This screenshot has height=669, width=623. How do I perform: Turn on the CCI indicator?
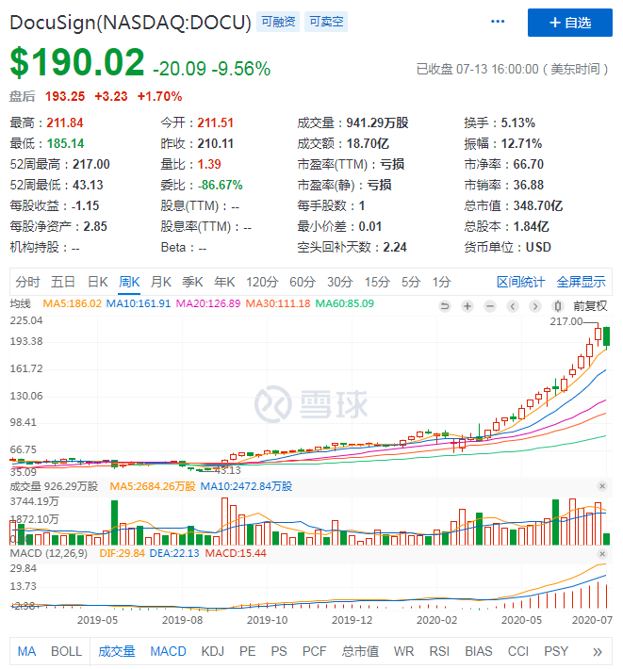(518, 651)
